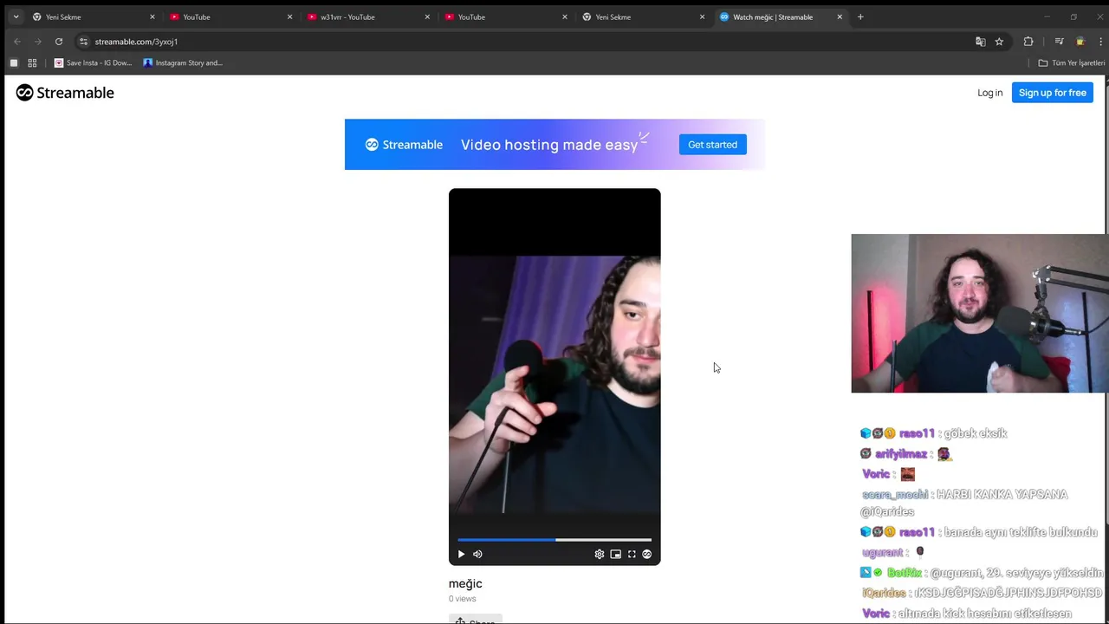Image resolution: width=1109 pixels, height=624 pixels.
Task: Click the 0 views text
Action: (x=462, y=599)
